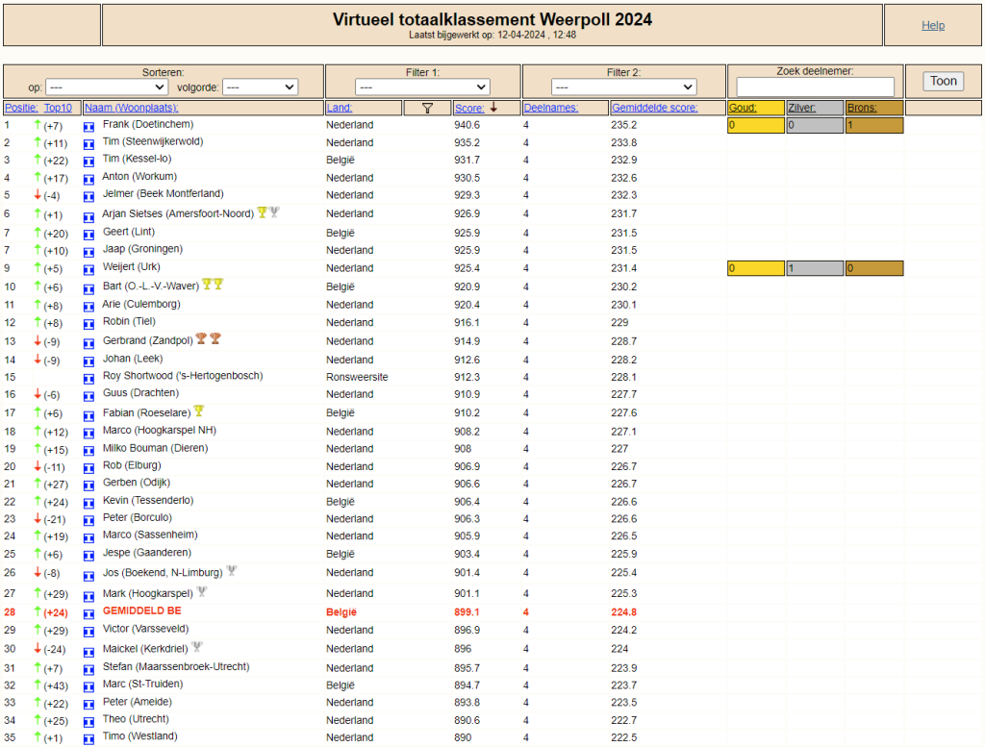Click the filter funnel icon in Land column
This screenshot has height=747, width=985.
pos(427,108)
